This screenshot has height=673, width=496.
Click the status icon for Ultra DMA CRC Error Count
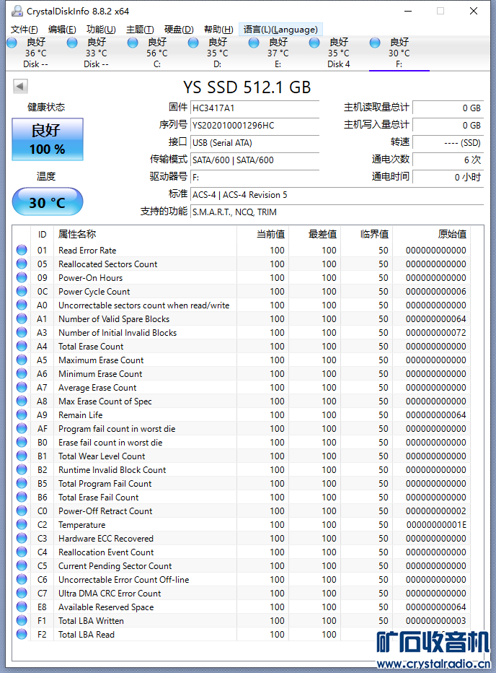(x=22, y=593)
